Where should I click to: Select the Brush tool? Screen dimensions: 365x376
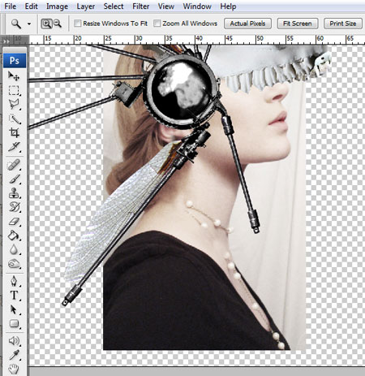[x=14, y=179]
